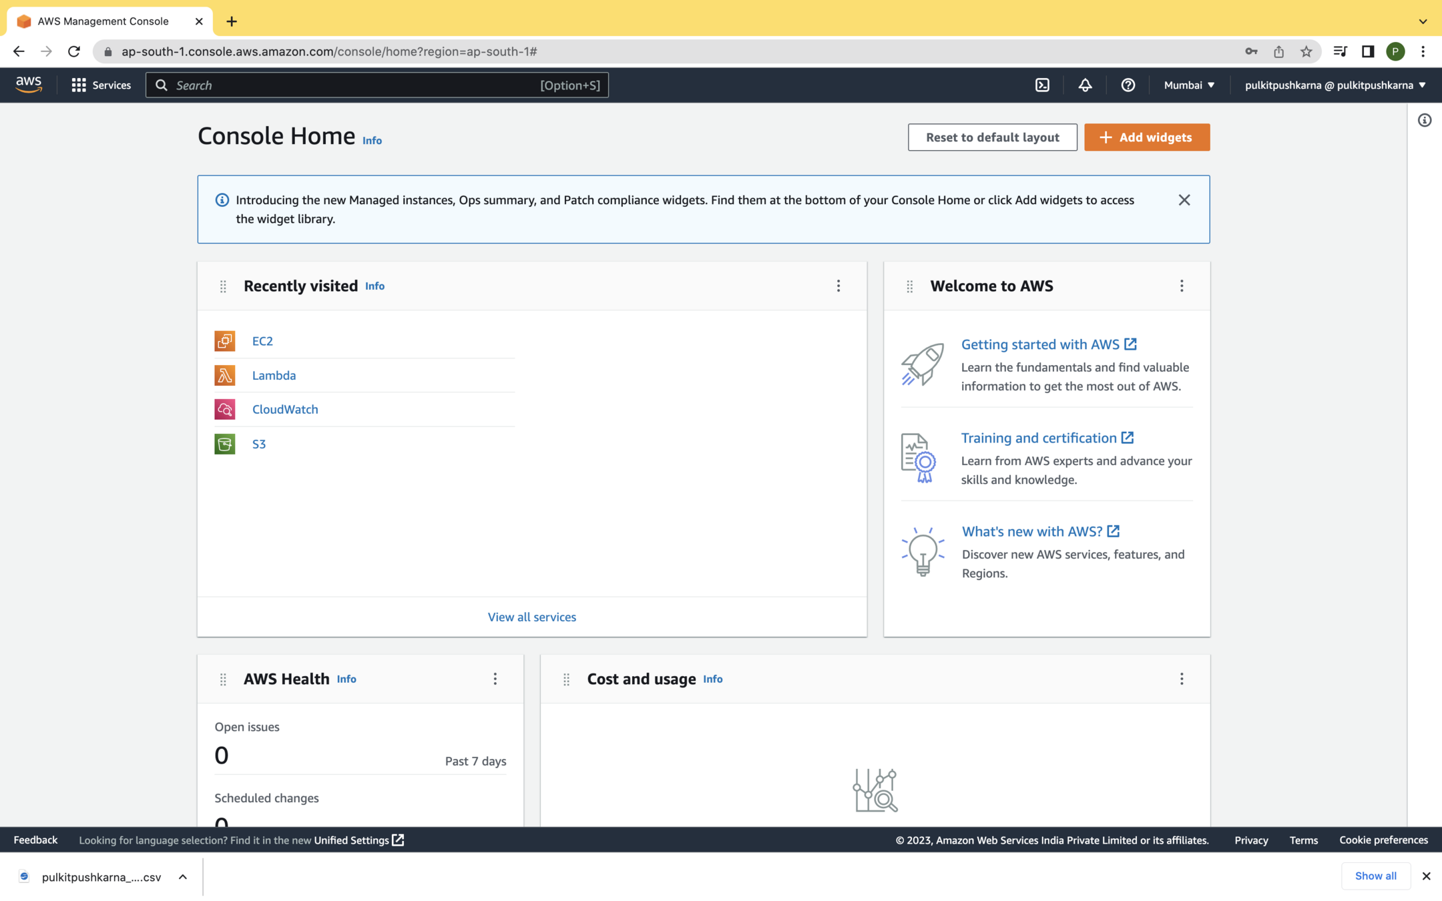Click the Lambda service icon
This screenshot has width=1442, height=901.
(224, 375)
